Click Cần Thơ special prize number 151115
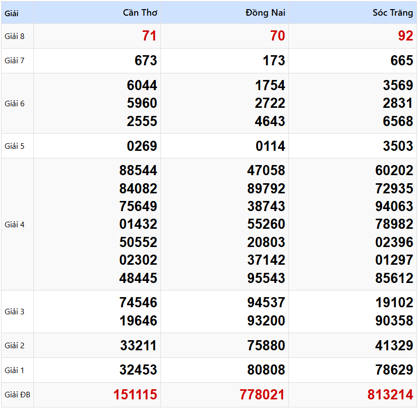This screenshot has width=418, height=409. [x=135, y=395]
